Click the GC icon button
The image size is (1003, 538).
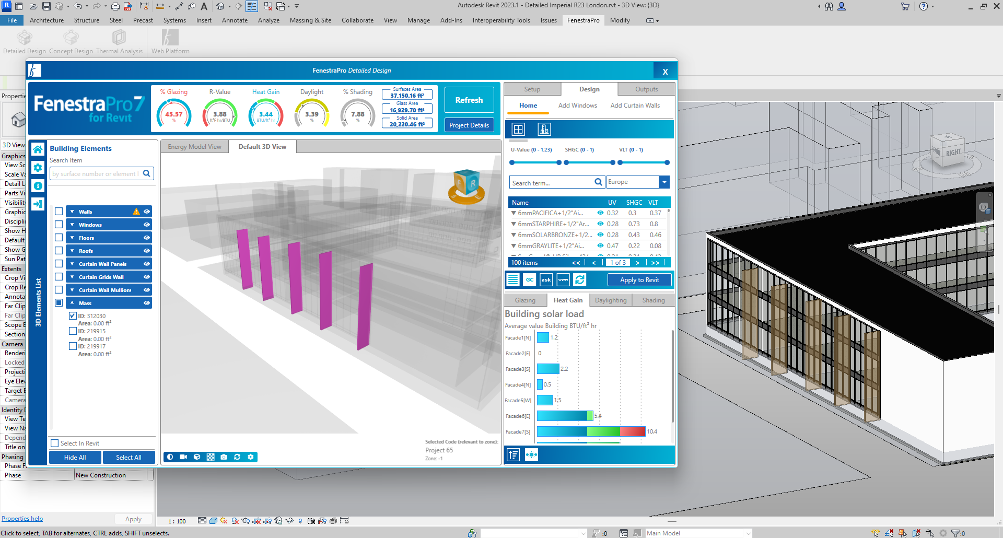(530, 280)
